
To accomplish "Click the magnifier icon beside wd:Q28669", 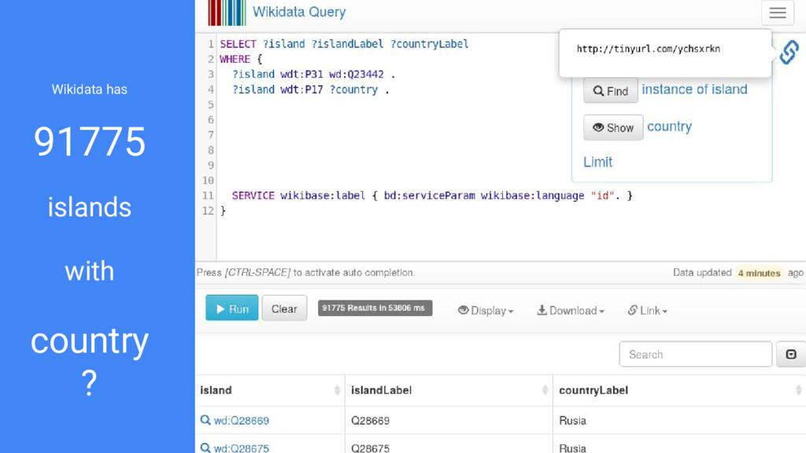I will [205, 420].
